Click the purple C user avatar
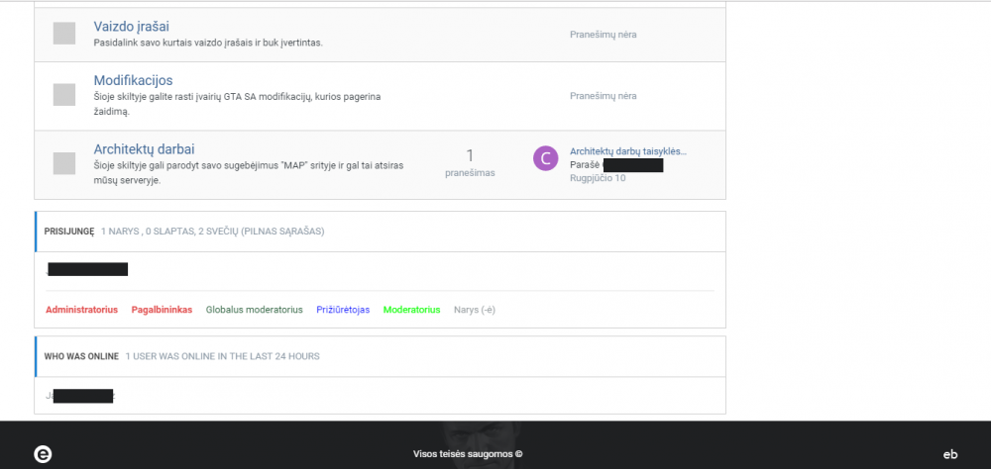This screenshot has height=469, width=991. [x=545, y=158]
